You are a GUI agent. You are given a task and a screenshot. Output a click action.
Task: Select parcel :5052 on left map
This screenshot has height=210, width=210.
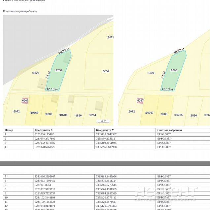pos(106,71)
